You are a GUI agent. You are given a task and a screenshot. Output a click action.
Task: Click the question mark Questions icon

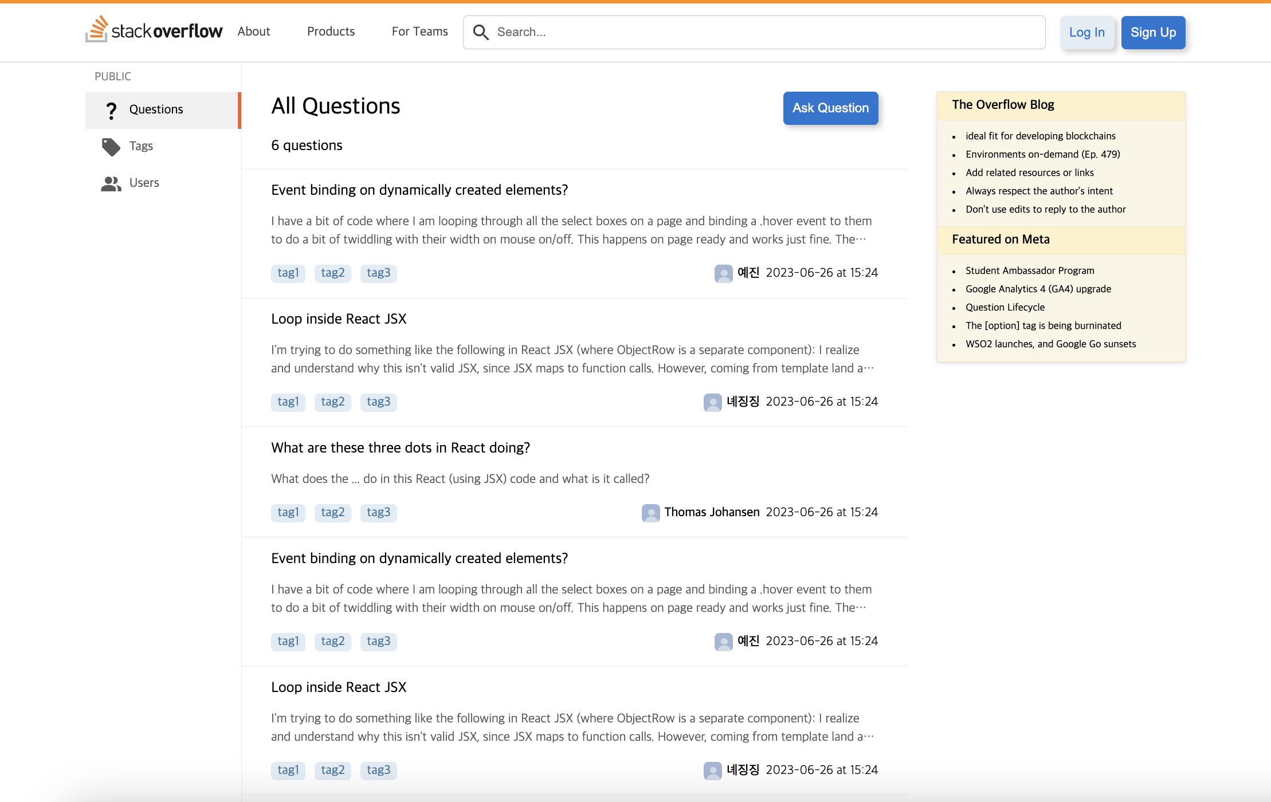(x=111, y=110)
